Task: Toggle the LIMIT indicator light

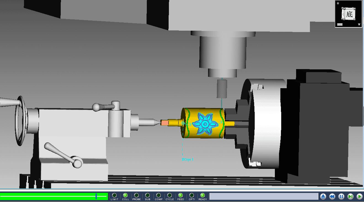Action: click(114, 195)
